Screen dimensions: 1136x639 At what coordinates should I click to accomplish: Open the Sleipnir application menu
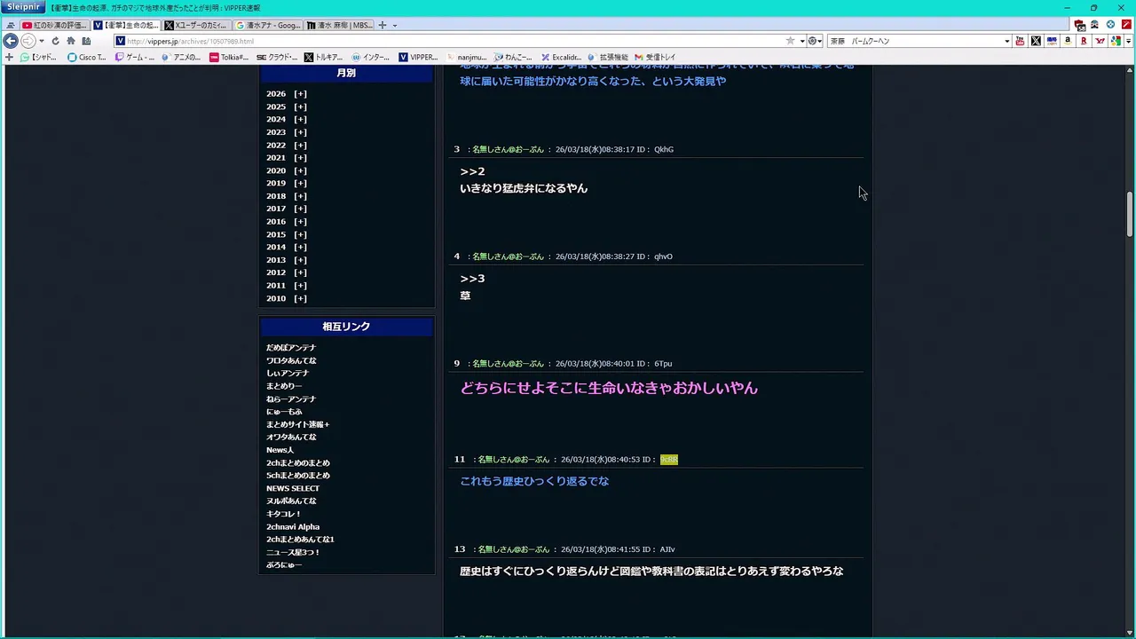[23, 7]
